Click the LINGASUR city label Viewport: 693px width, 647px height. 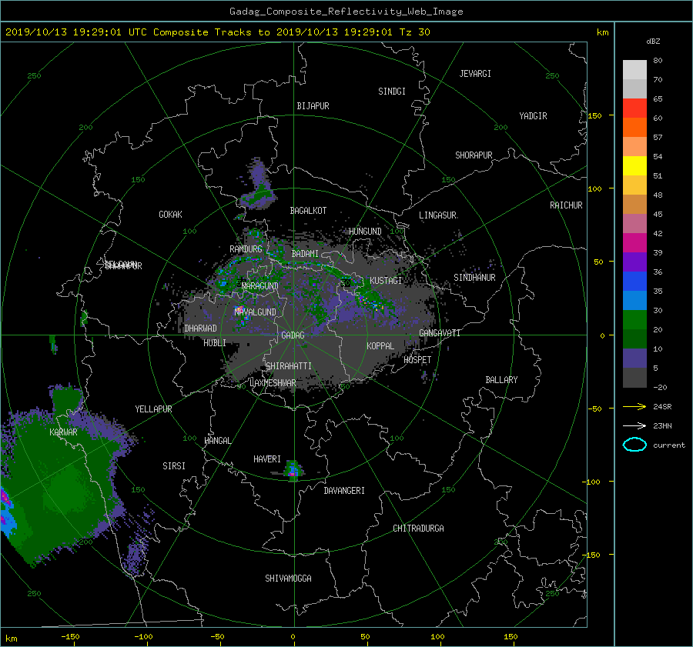coord(437,215)
